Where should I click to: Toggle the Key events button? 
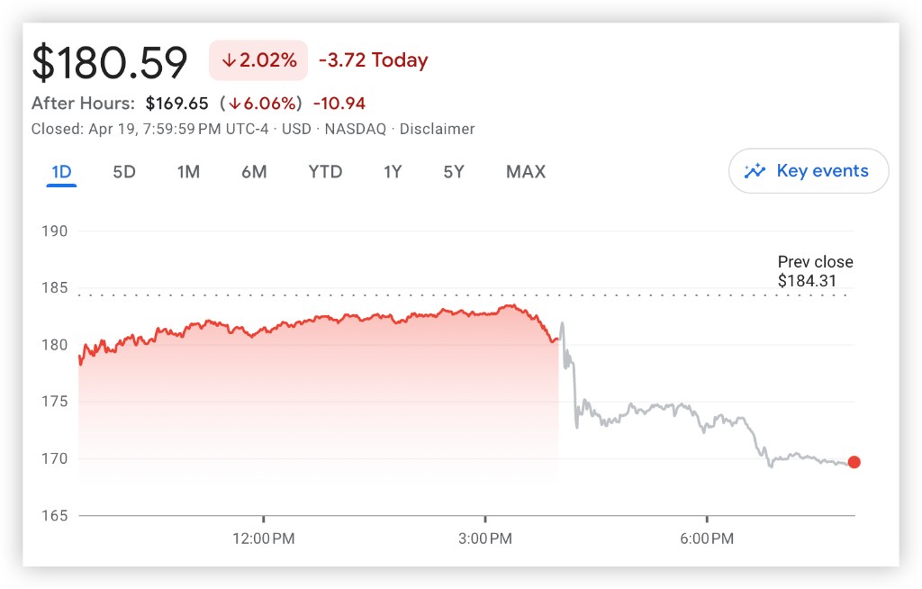[x=808, y=171]
